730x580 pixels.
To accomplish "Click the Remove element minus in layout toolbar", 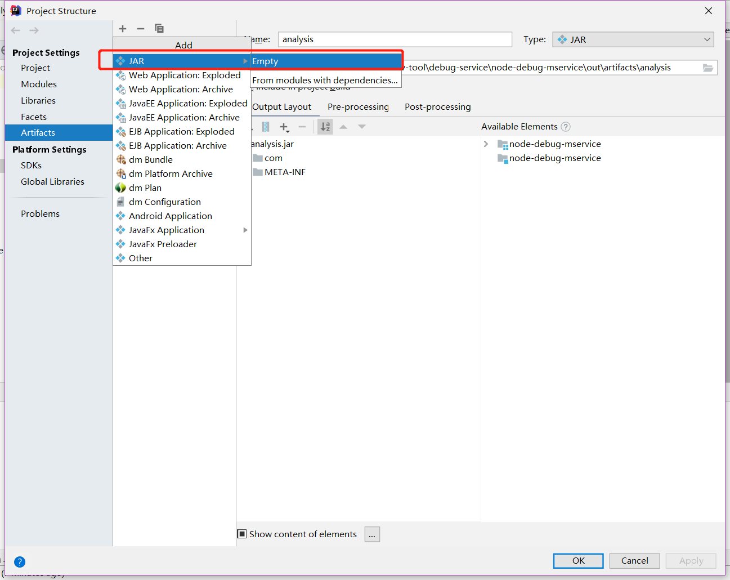I will [302, 127].
